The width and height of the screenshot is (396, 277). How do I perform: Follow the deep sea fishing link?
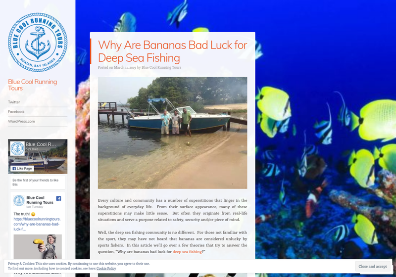(x=187, y=251)
